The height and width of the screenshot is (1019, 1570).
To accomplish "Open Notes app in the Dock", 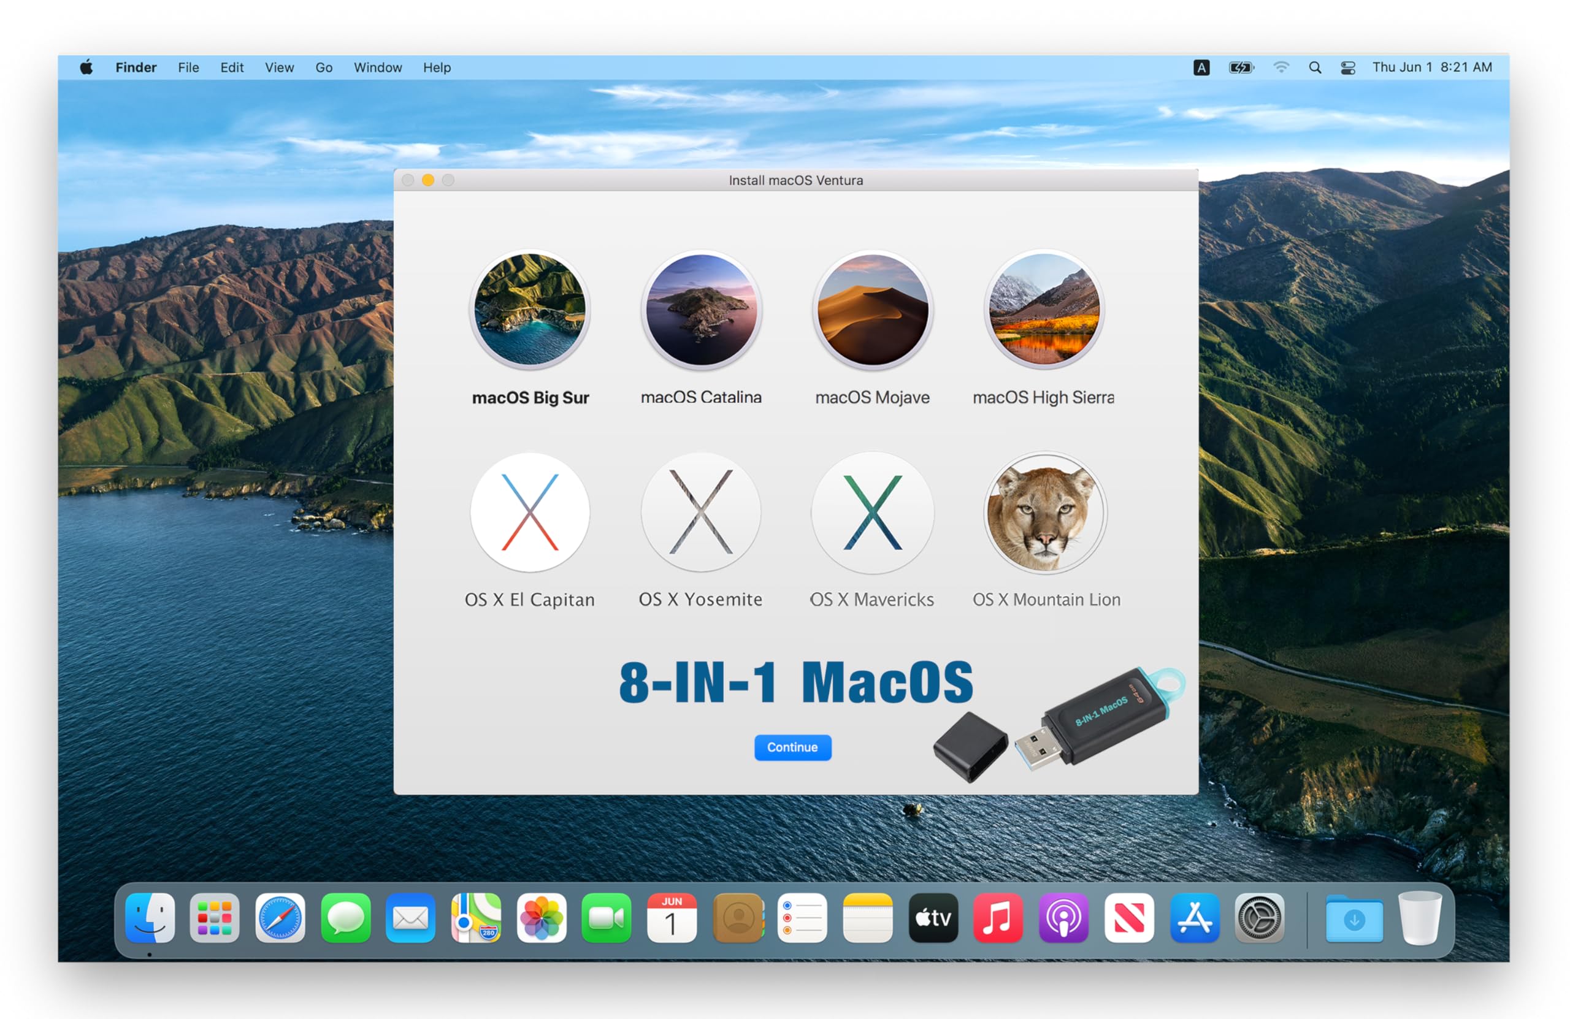I will pyautogui.click(x=867, y=918).
